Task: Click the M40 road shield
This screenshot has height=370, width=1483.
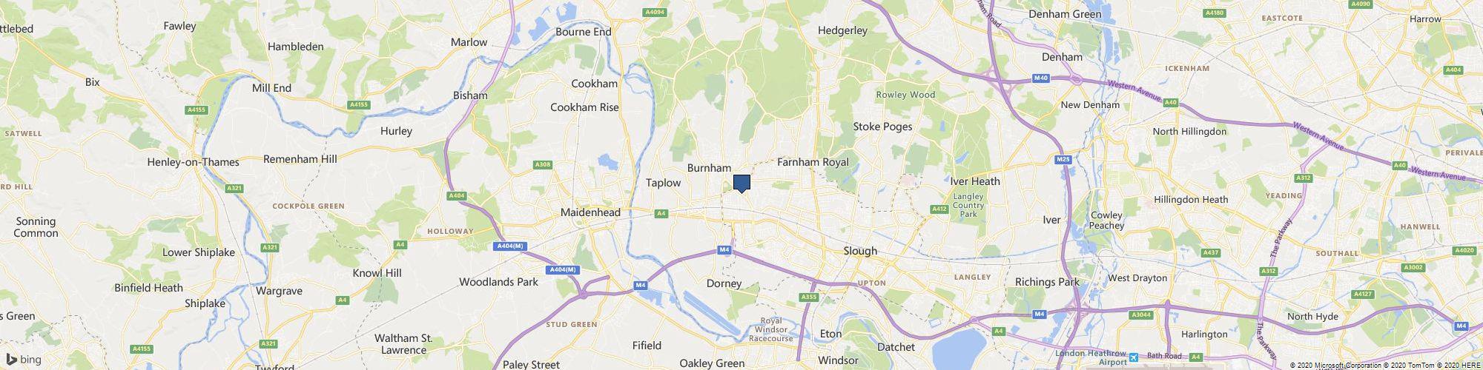Action: tap(1041, 78)
